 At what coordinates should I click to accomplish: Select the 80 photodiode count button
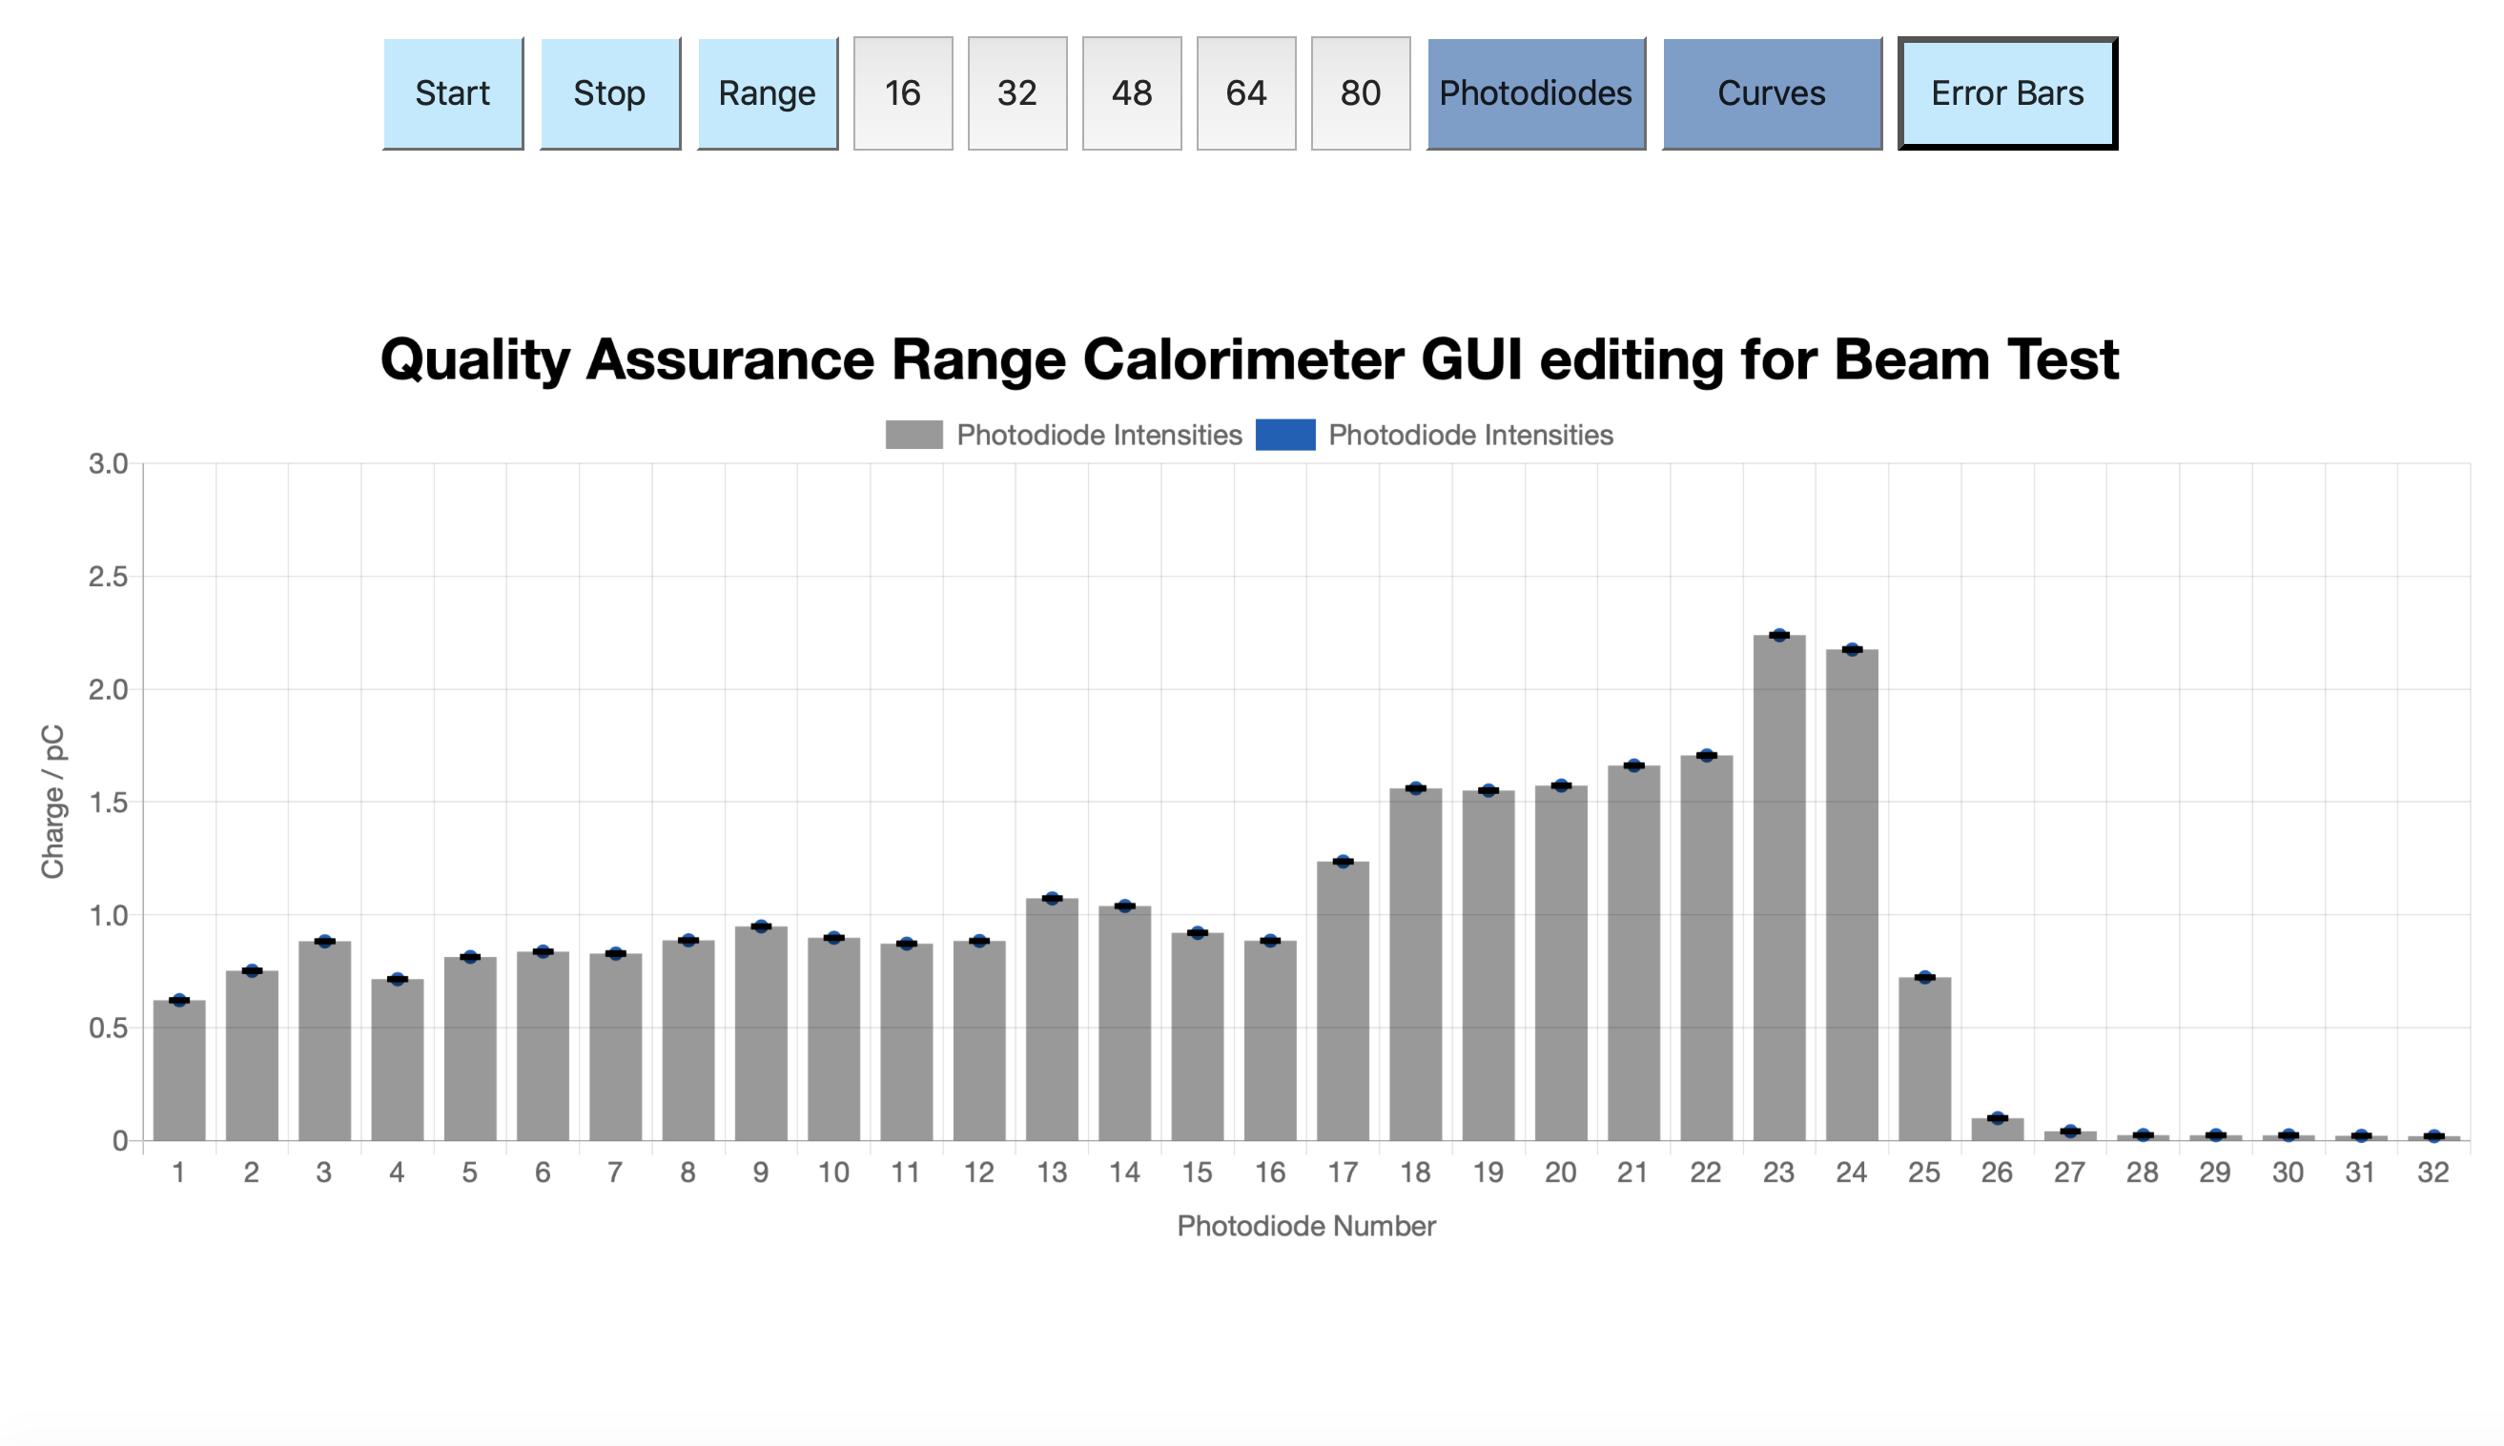1359,93
